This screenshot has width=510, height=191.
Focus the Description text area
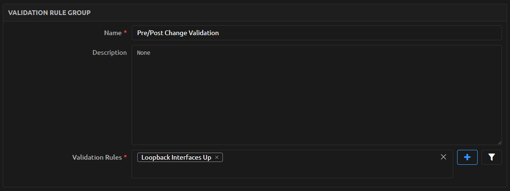(316, 94)
